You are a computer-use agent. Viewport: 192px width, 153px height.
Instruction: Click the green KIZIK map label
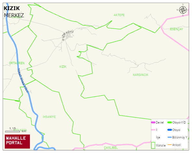[63, 66]
